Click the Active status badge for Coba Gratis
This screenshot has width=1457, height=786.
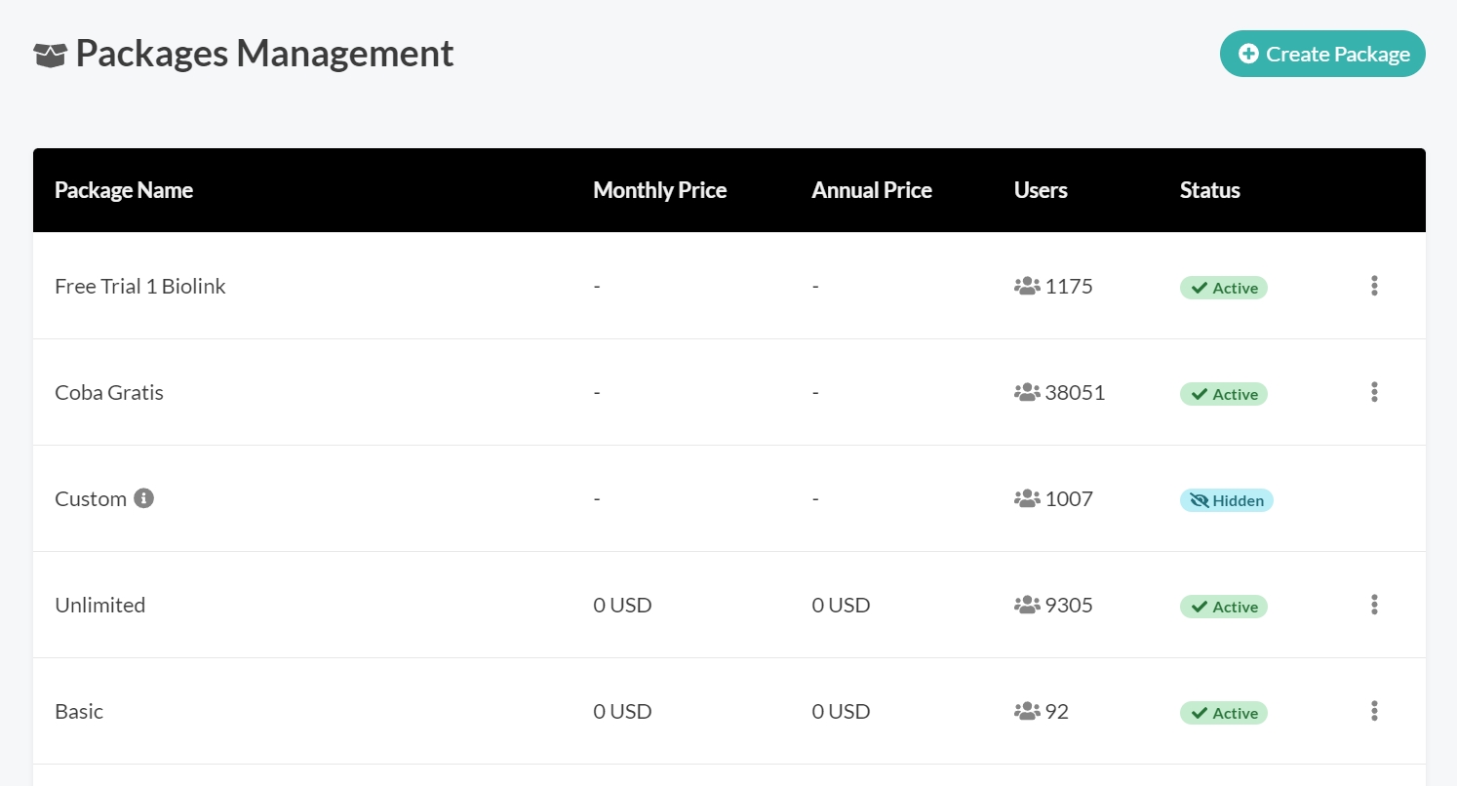pyautogui.click(x=1223, y=394)
